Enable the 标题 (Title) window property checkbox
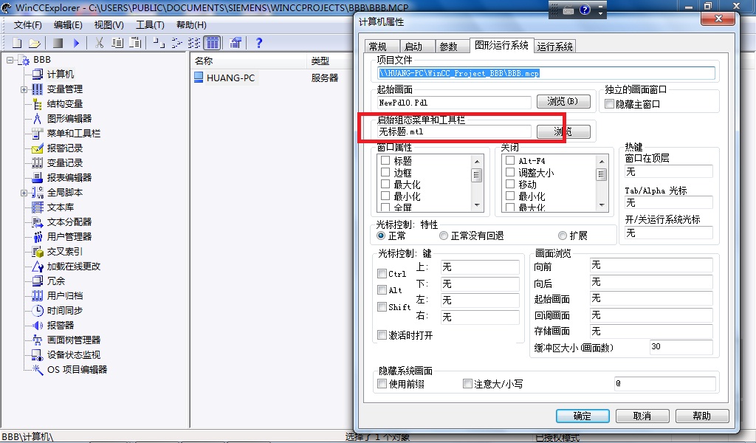Screen dimensions: 756x443 [385, 159]
